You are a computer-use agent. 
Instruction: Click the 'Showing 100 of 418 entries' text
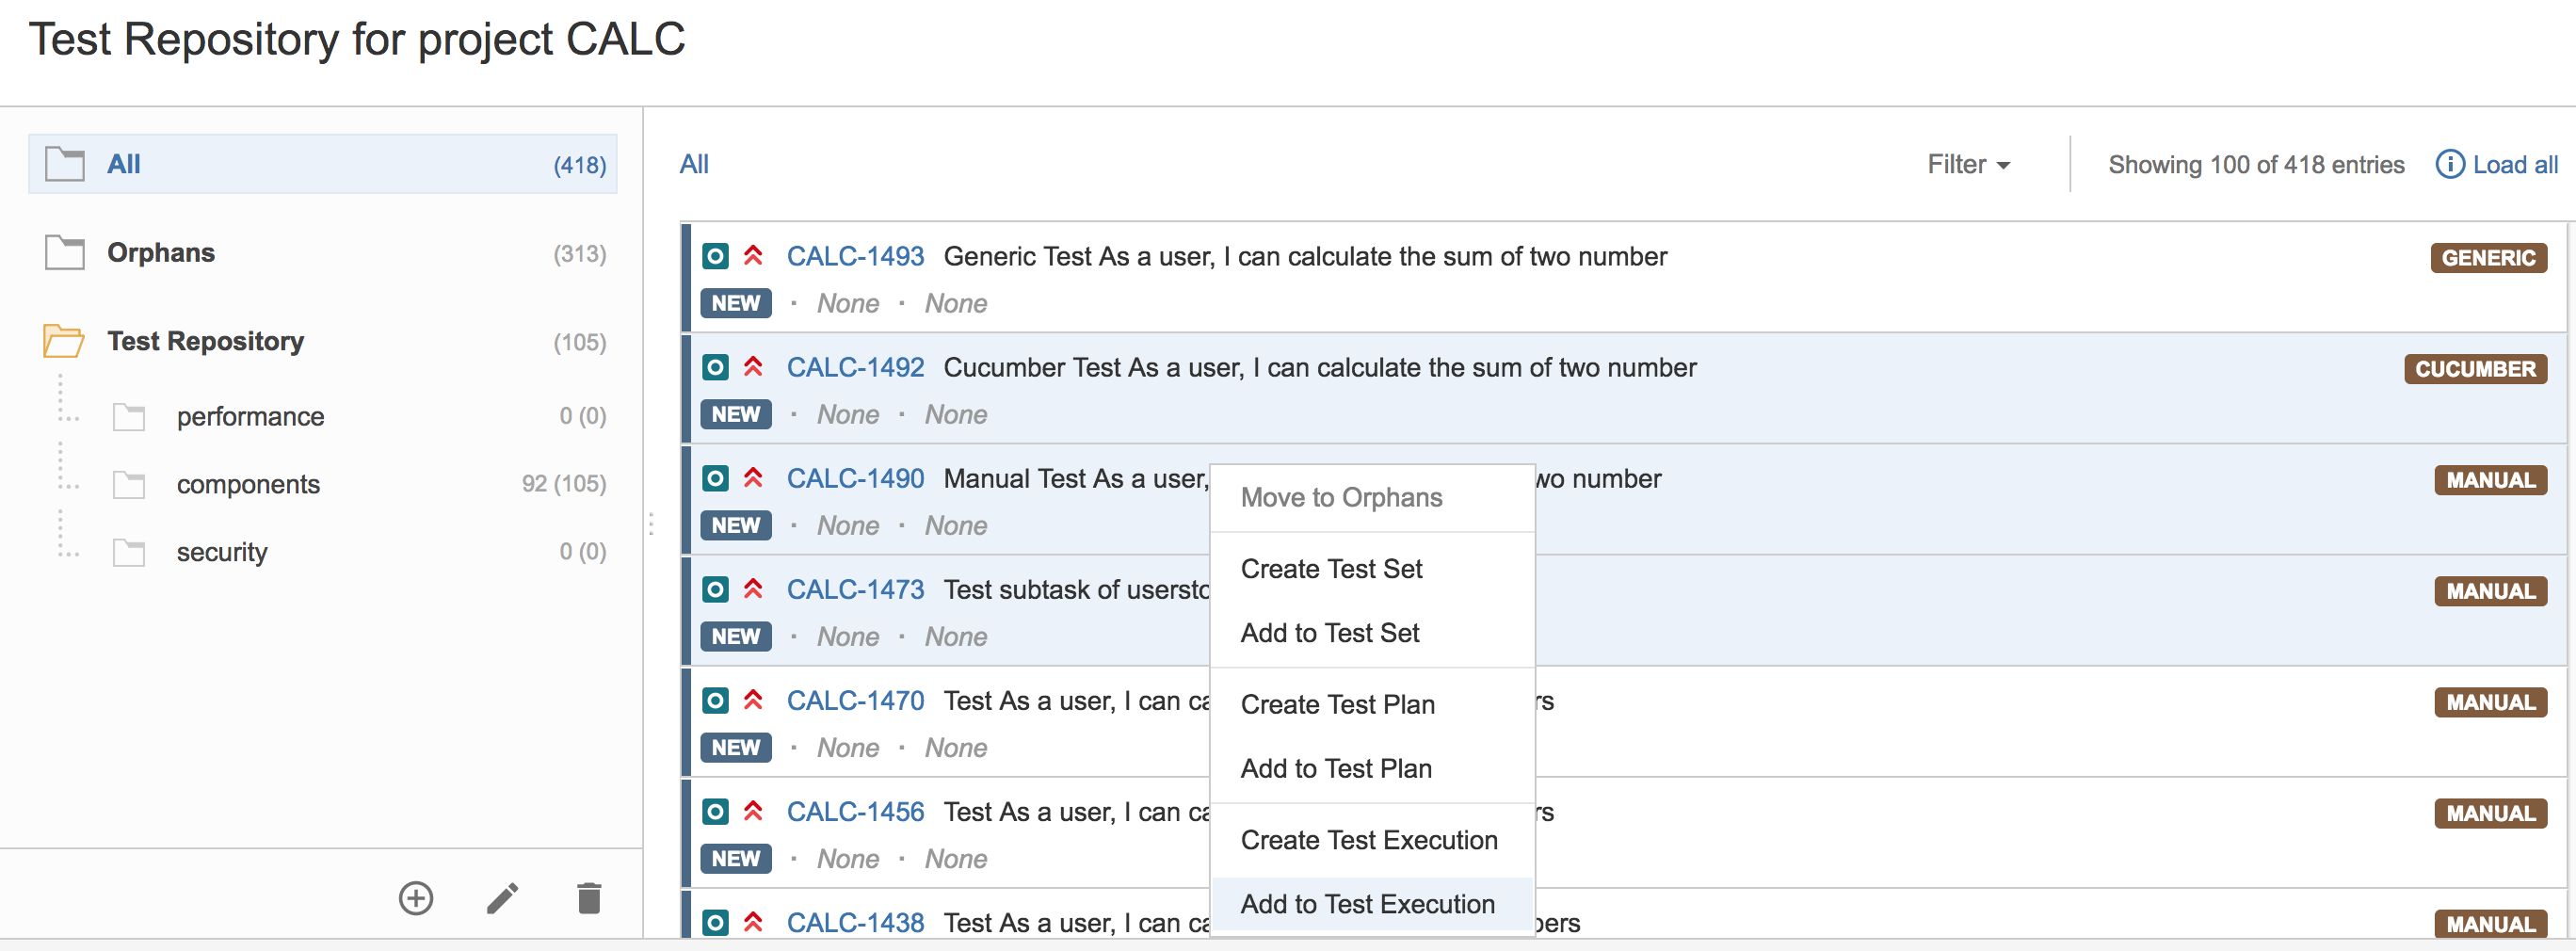2256,165
